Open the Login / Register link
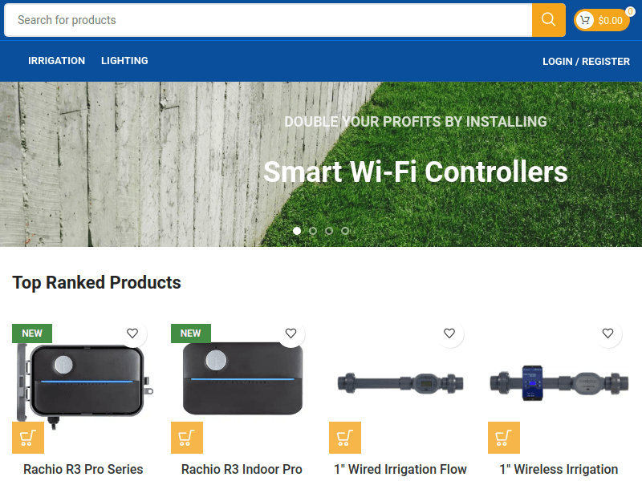Image resolution: width=642 pixels, height=481 pixels. (x=586, y=62)
